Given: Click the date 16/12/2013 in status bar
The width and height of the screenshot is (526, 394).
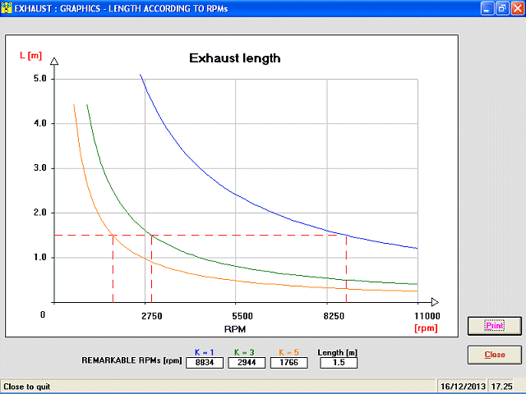Looking at the screenshot, I should (463, 387).
